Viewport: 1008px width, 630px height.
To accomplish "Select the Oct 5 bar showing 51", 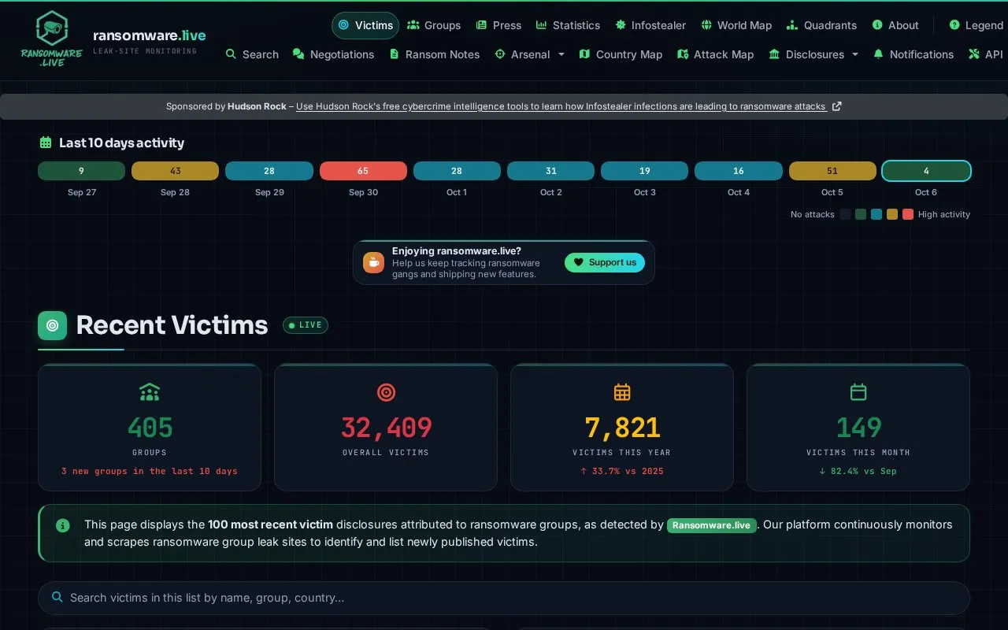I will pyautogui.click(x=832, y=171).
